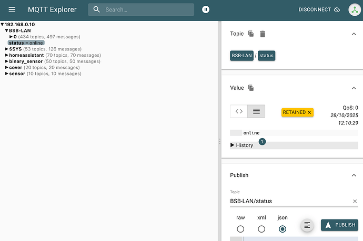The width and height of the screenshot is (363, 241).
Task: Collapse the Publish panel
Action: (x=353, y=175)
